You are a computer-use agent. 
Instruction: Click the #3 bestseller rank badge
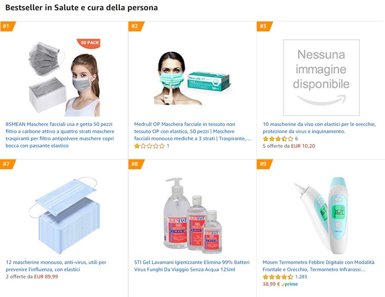point(263,26)
